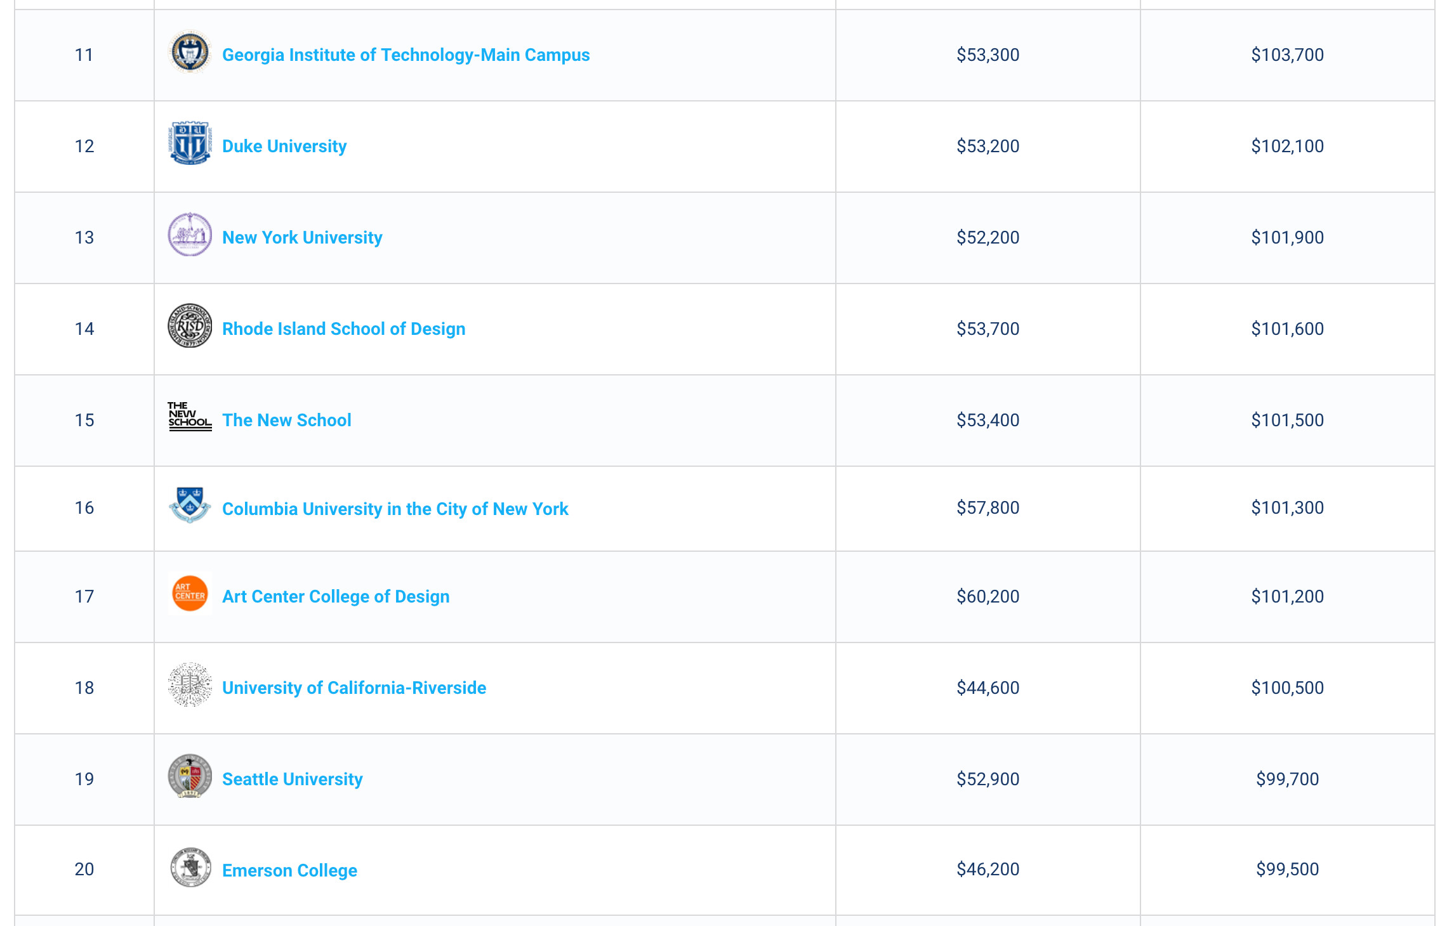
Task: Select The New School link
Action: click(x=286, y=421)
